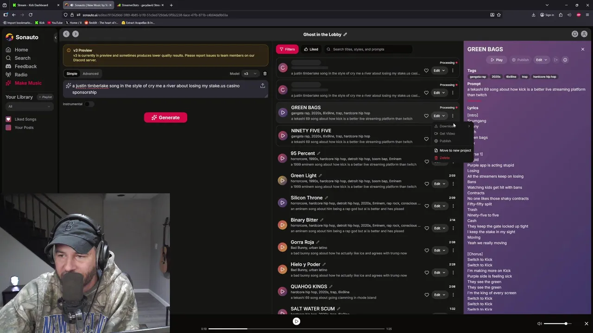The height and width of the screenshot is (333, 593).
Task: Like the Green Light track heart
Action: [x=427, y=184]
